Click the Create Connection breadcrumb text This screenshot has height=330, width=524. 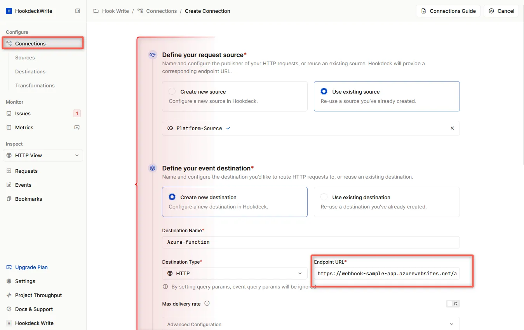[x=207, y=11]
